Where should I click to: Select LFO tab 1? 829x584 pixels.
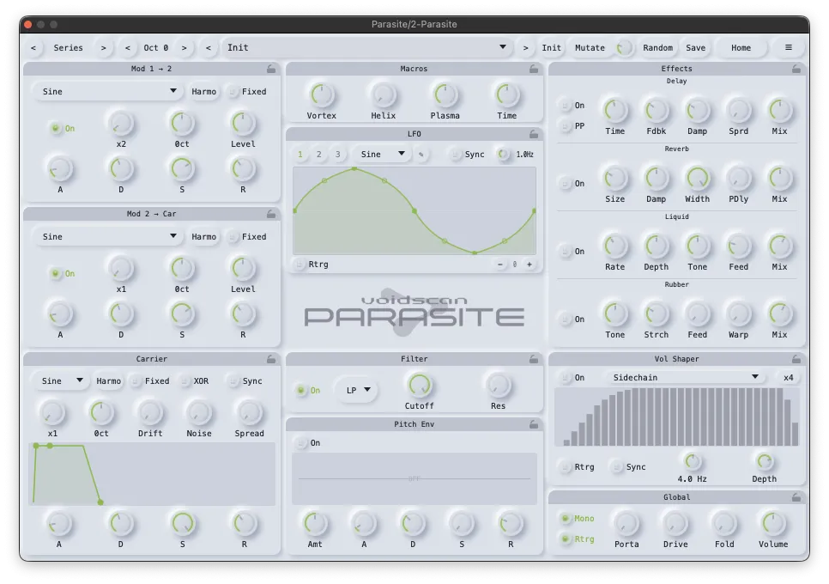(300, 155)
